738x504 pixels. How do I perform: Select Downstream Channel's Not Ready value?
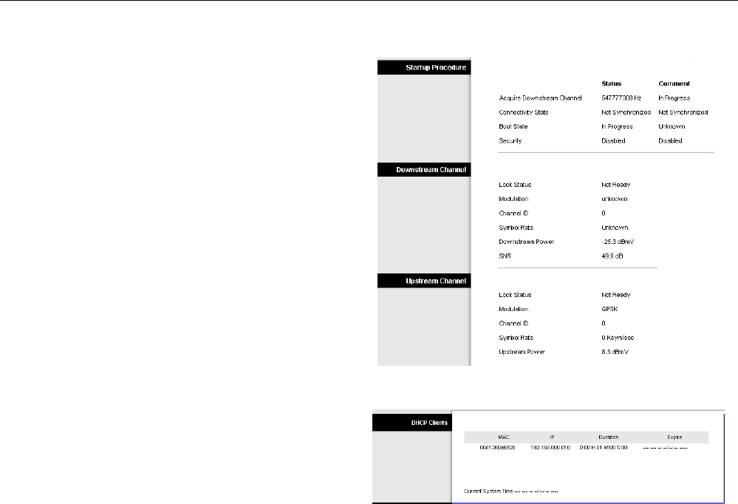coord(615,185)
